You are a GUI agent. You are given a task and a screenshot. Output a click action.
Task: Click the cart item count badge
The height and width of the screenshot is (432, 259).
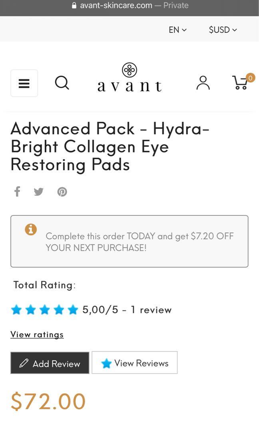250,78
